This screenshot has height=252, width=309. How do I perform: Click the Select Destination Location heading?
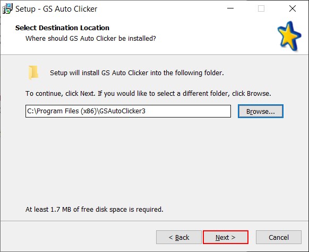(62, 28)
